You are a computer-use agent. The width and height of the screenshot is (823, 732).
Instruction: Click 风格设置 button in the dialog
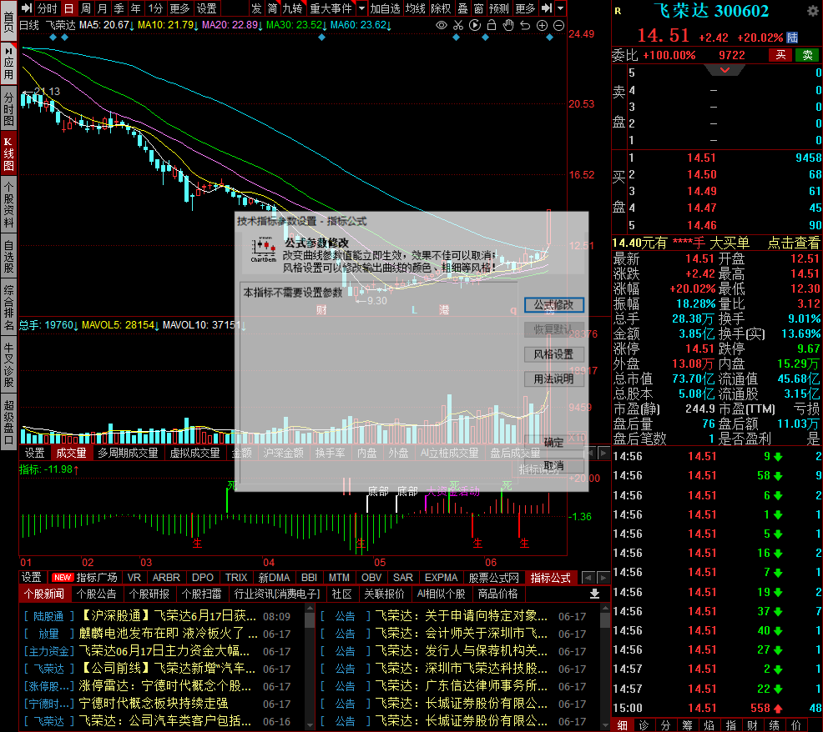tap(553, 354)
